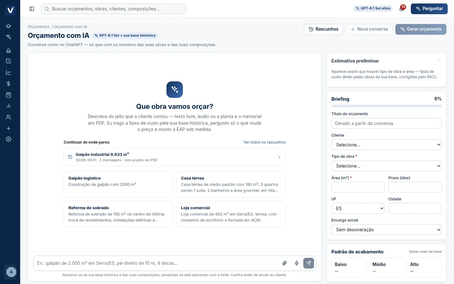The image size is (454, 284).
Task: Start voice input with the microphone icon
Action: (x=297, y=263)
